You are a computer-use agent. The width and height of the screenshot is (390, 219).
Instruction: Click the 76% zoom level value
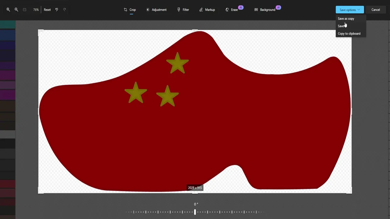[x=36, y=10]
